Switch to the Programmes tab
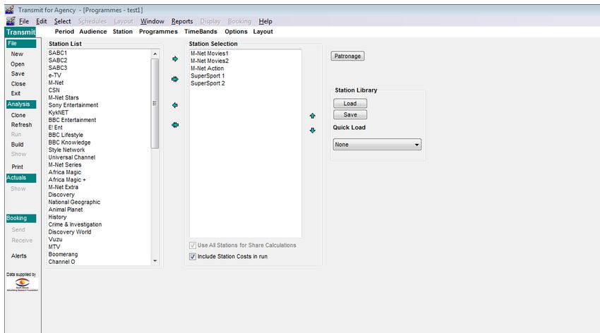600x333 pixels. (158, 32)
